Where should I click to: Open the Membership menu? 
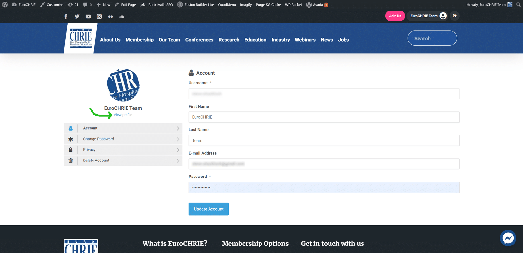pyautogui.click(x=140, y=40)
